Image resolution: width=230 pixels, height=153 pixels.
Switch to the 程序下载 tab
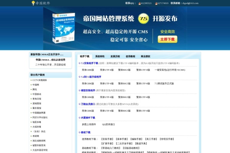85,56
